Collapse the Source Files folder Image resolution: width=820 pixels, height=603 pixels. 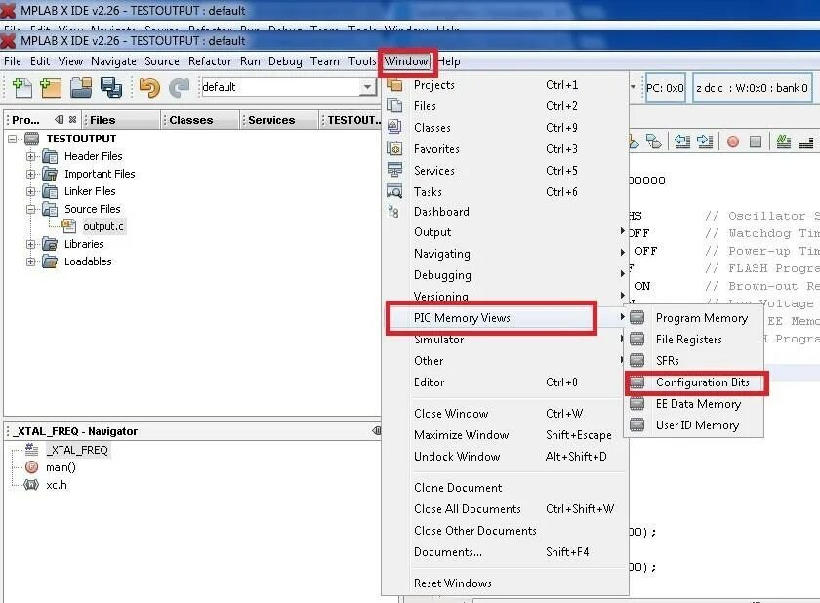click(31, 209)
